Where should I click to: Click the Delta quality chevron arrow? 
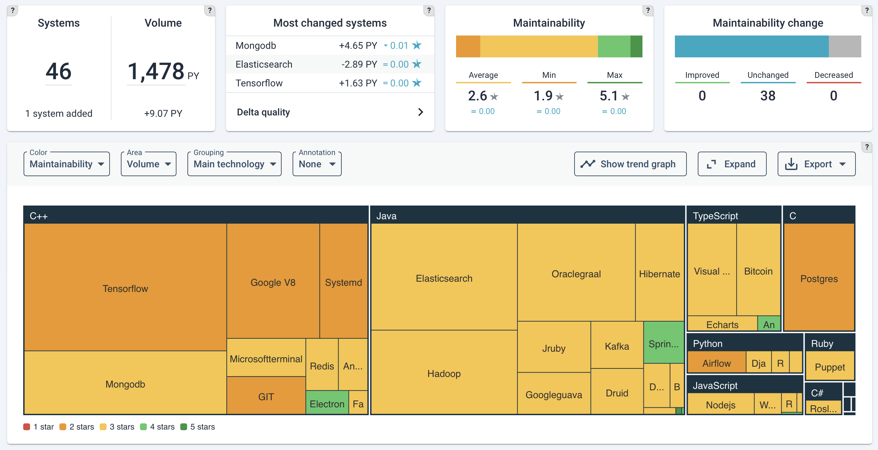pos(421,112)
